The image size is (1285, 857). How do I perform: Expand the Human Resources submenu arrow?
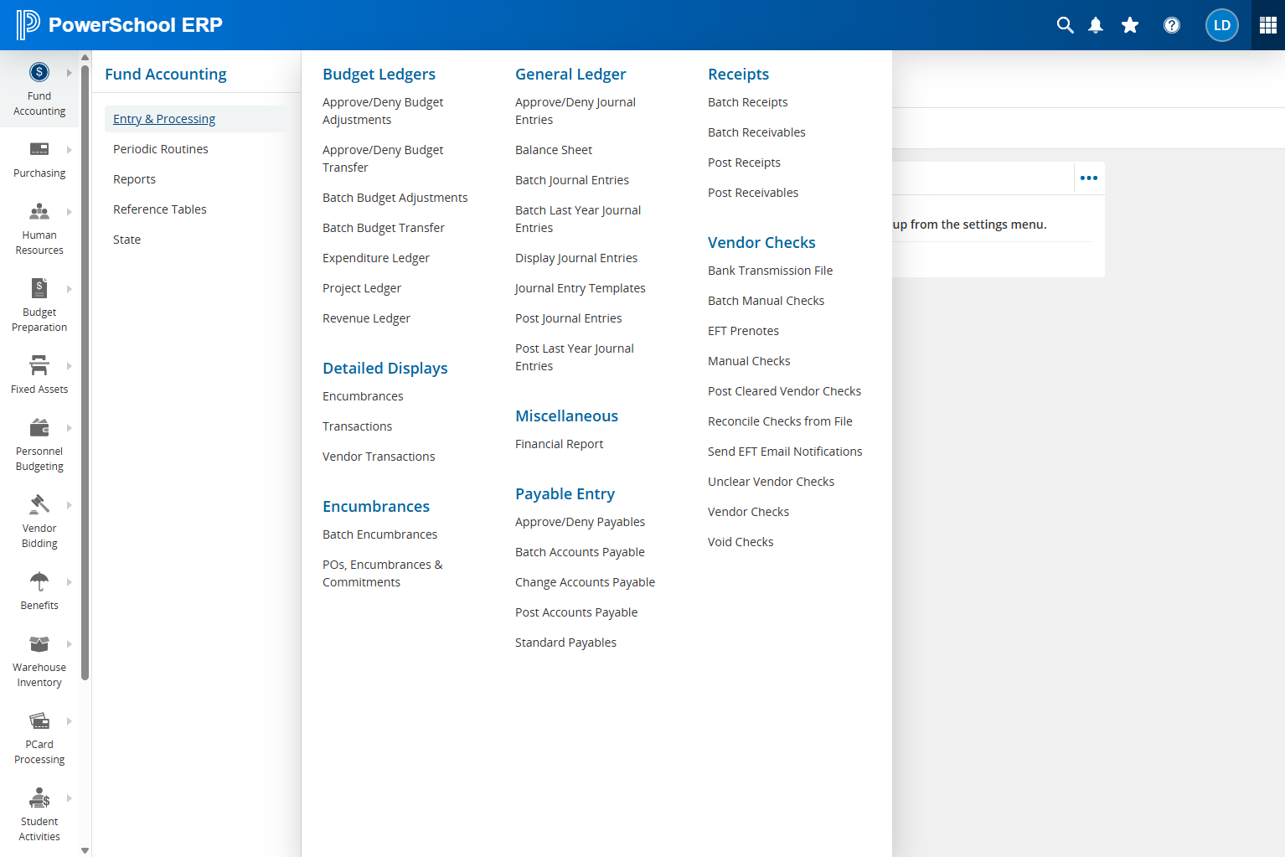[69, 212]
